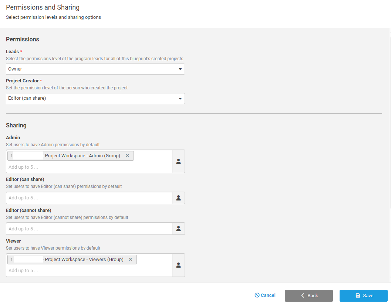The width and height of the screenshot is (391, 305).
Task: Click the Editor (can share) users field
Action: [89, 198]
